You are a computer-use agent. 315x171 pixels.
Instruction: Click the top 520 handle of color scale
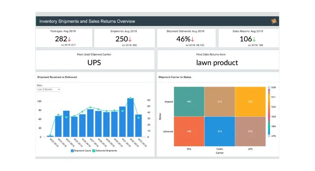pos(269,87)
